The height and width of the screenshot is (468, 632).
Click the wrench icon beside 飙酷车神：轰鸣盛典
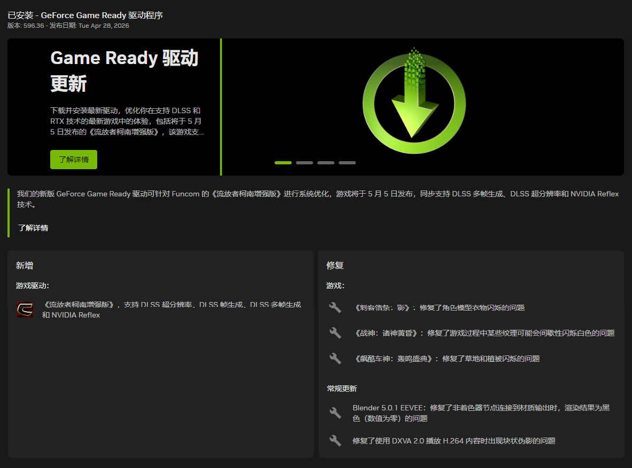335,359
